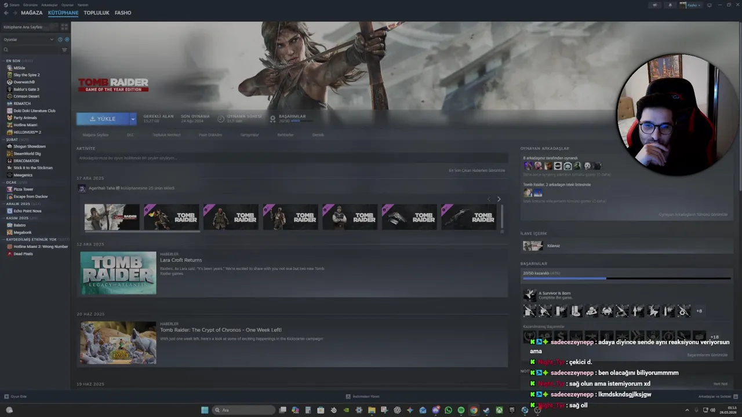Screen dimensions: 742x417
Task: Select Party Animals game icon
Action: coord(9,118)
